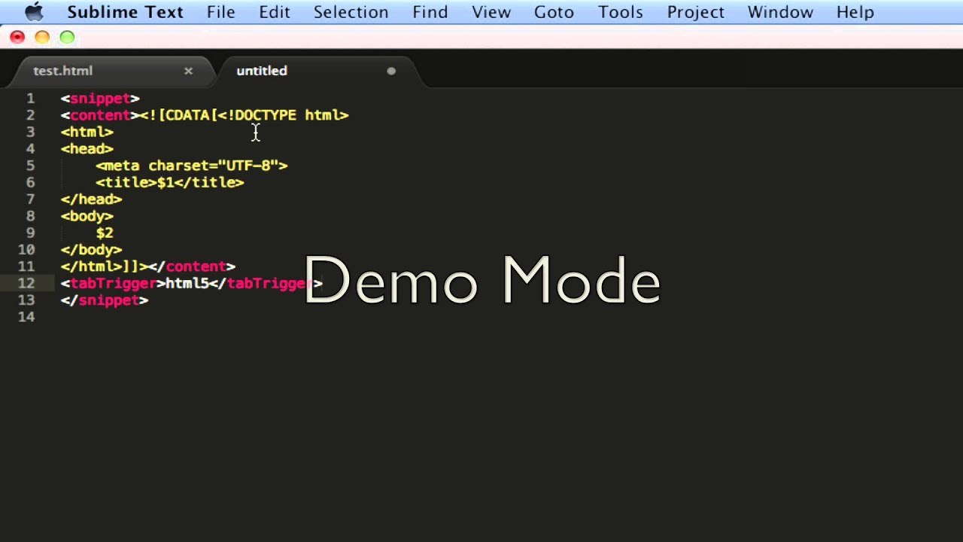Click the green zoom window button

(67, 37)
